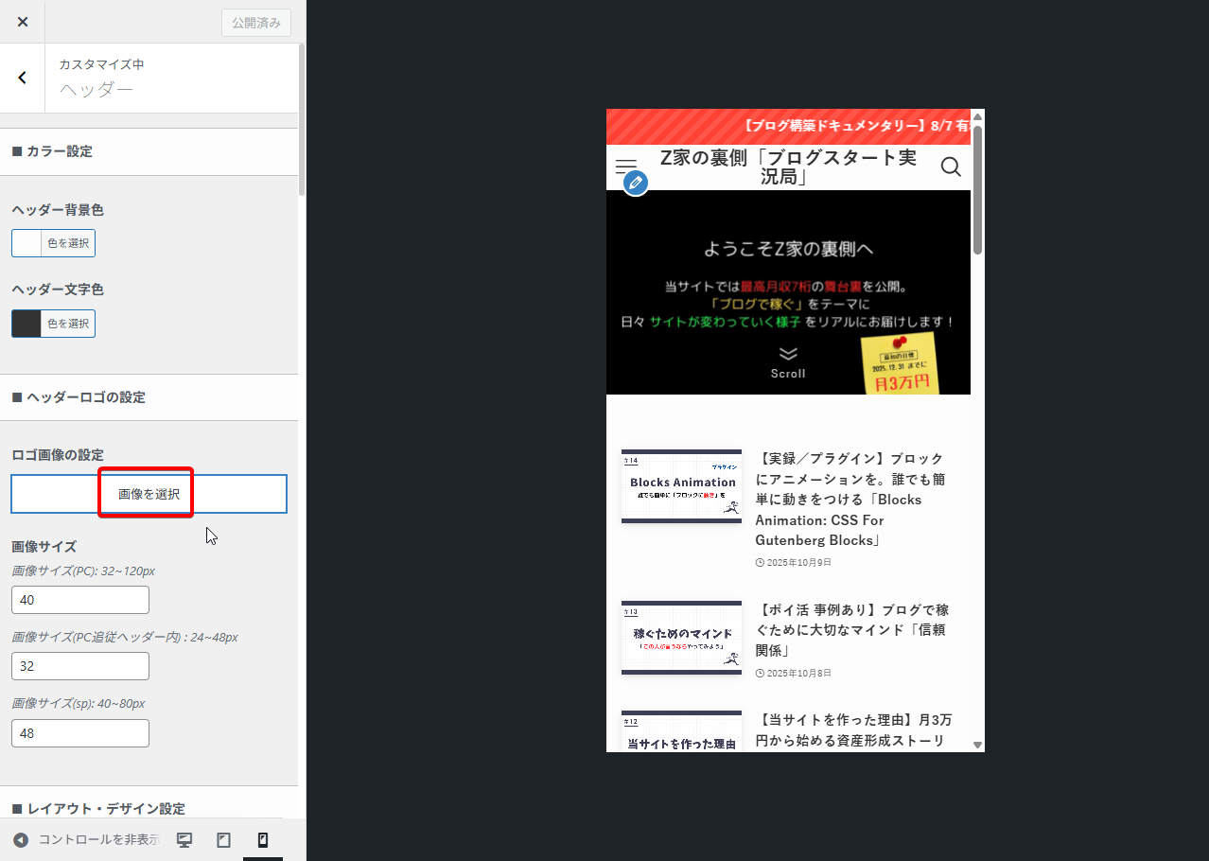Go back using the left chevron arrow
This screenshot has height=861, width=1209.
pyautogui.click(x=23, y=78)
